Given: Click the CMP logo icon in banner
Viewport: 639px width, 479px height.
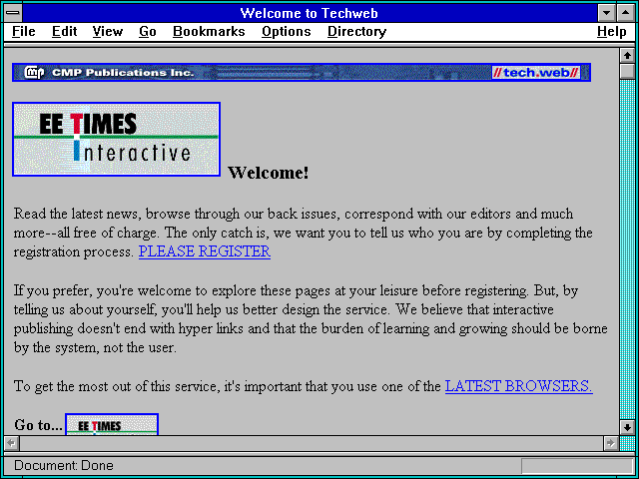Looking at the screenshot, I should click(34, 73).
